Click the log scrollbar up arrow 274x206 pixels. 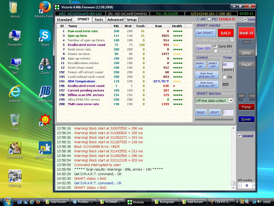[233, 128]
